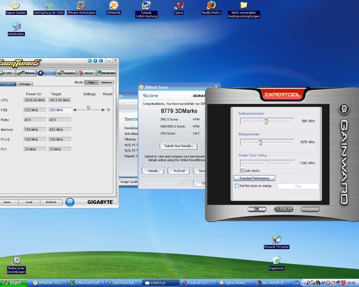Image resolution: width=359 pixels, height=287 pixels.
Task: Open the EasyTune6 info icon
Action: 100,61
